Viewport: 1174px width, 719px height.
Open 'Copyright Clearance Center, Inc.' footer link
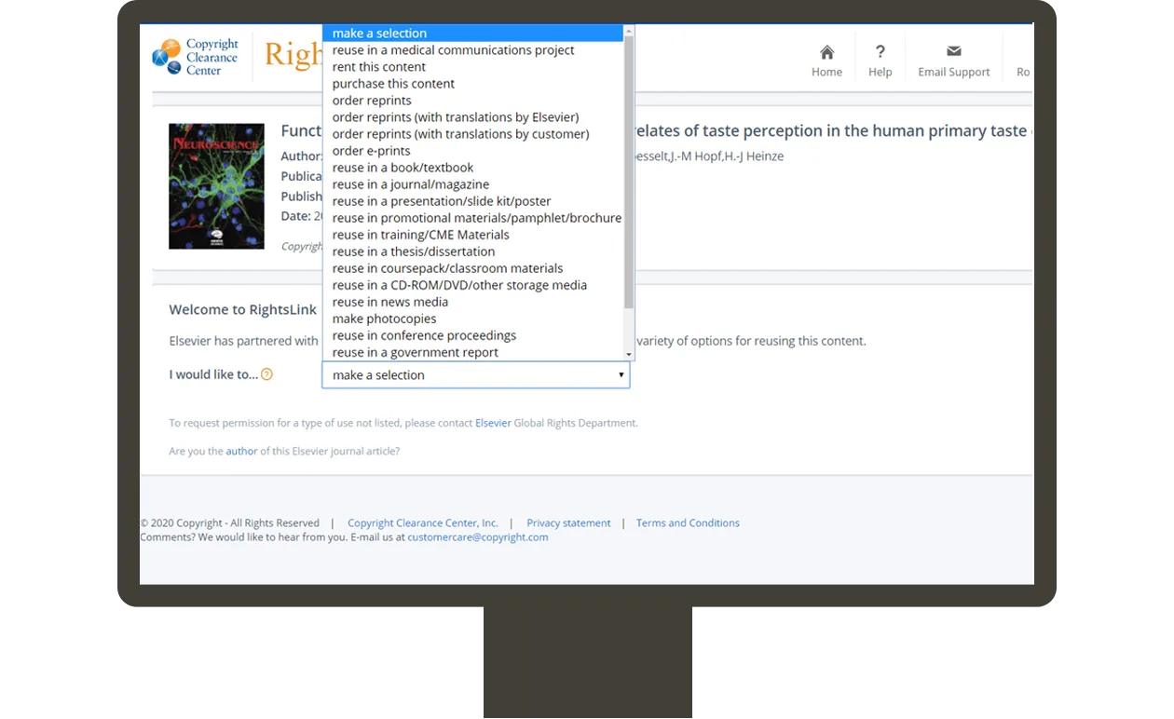423,522
